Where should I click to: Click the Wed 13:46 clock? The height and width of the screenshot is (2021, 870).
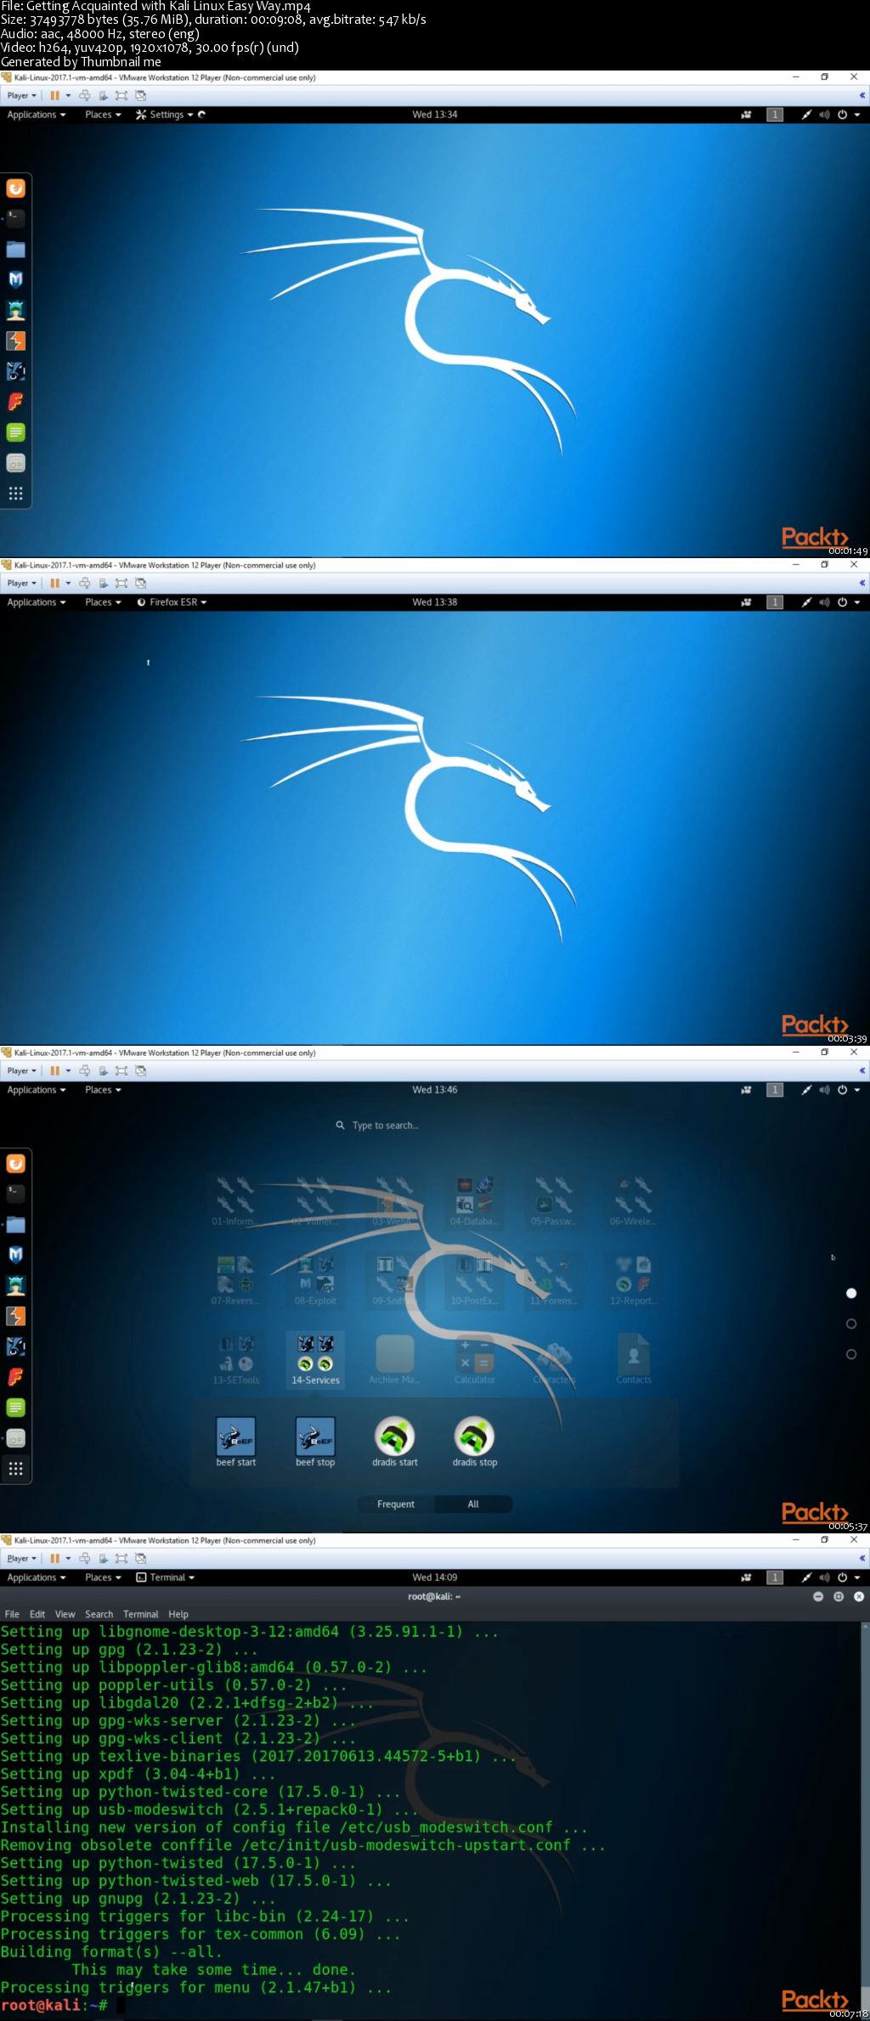(x=435, y=1090)
